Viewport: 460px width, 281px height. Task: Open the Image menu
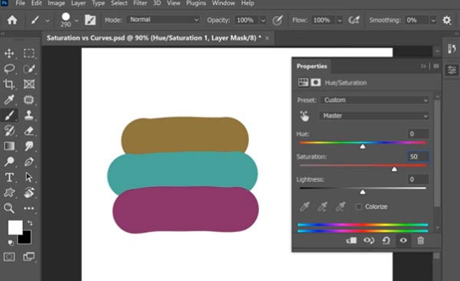tap(56, 3)
